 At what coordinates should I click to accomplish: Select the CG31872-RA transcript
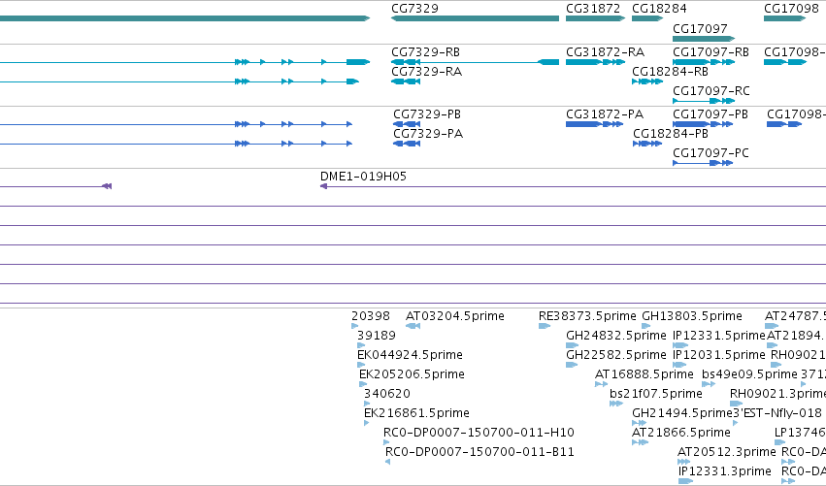(x=595, y=62)
